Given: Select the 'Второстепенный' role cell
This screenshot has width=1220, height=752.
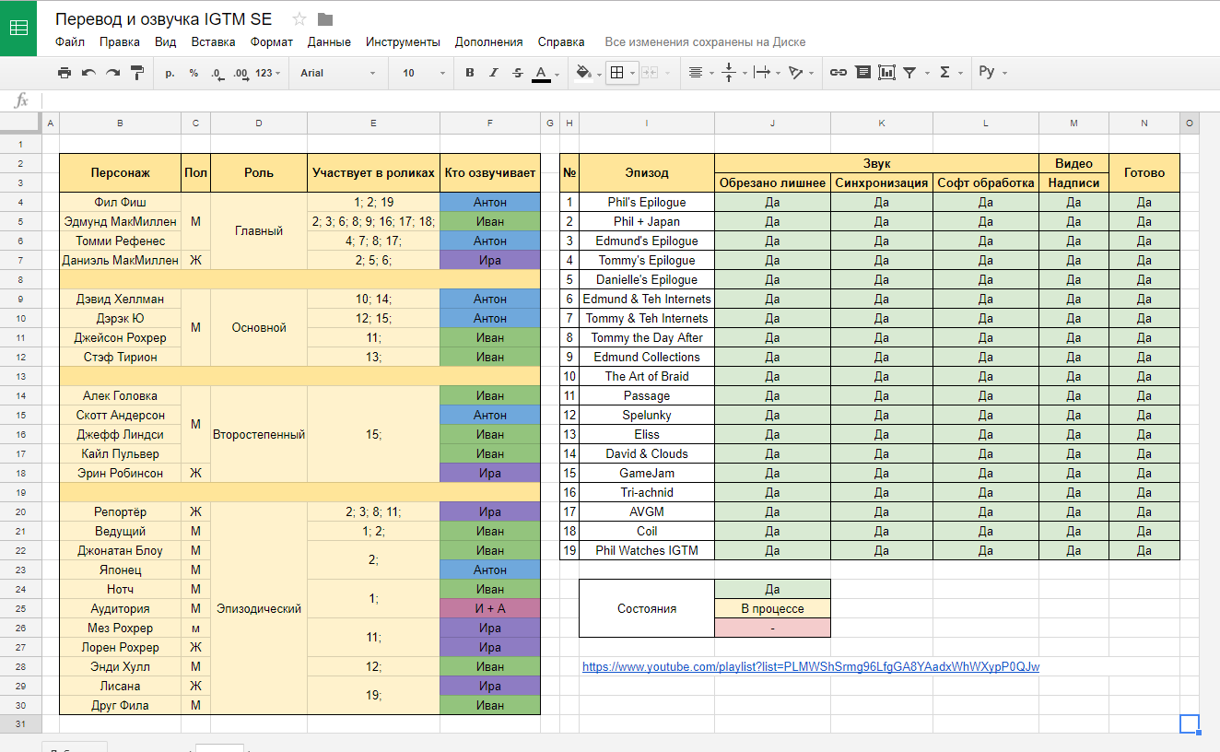Looking at the screenshot, I should (259, 434).
